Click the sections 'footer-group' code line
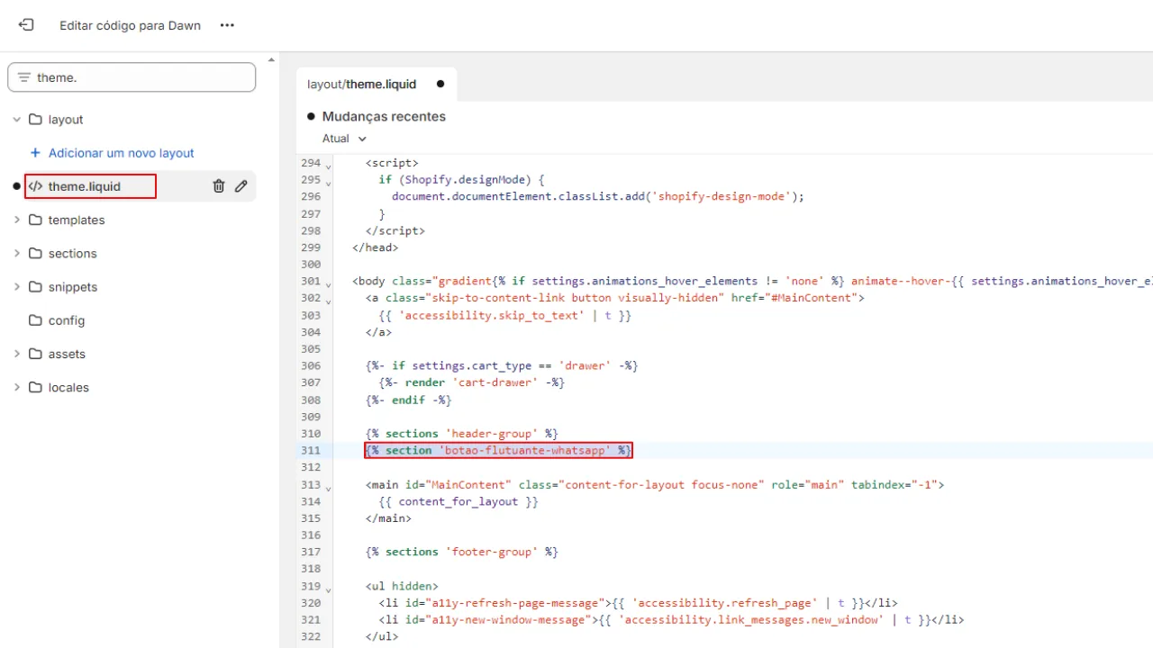This screenshot has height=648, width=1153. [462, 552]
